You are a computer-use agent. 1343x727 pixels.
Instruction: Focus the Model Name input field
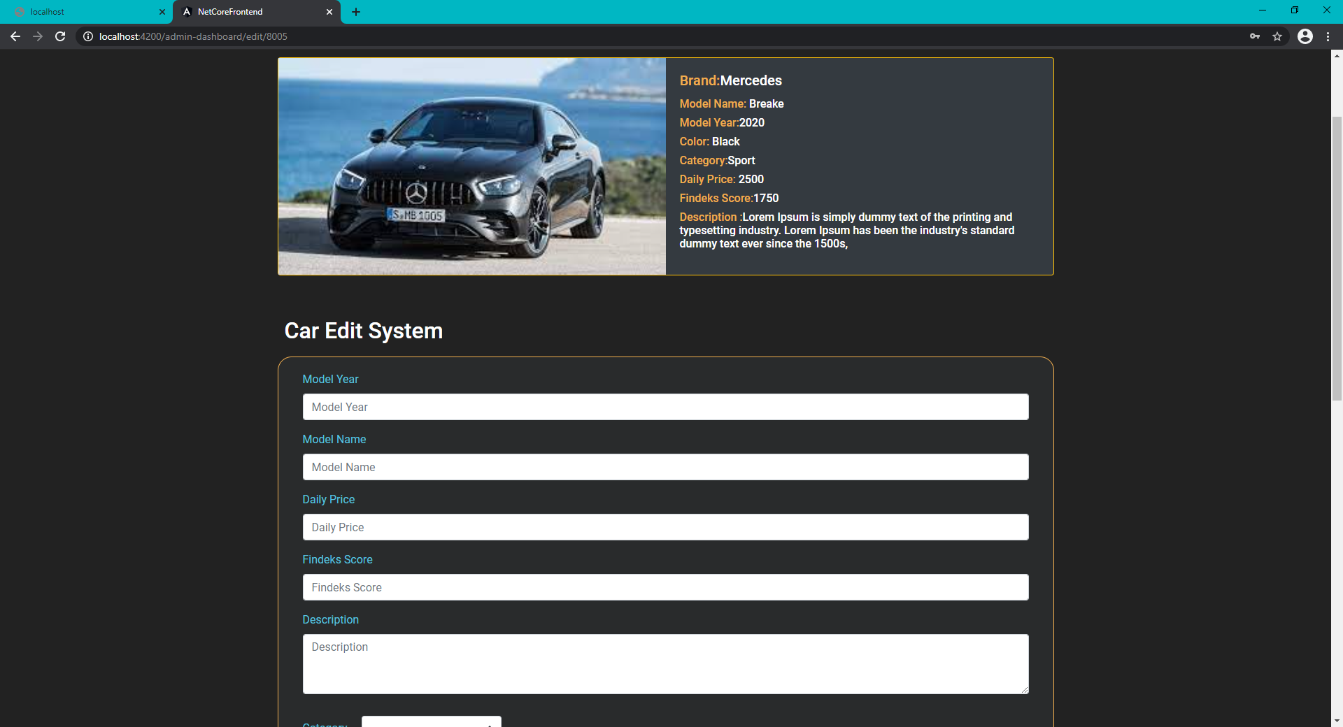(665, 467)
